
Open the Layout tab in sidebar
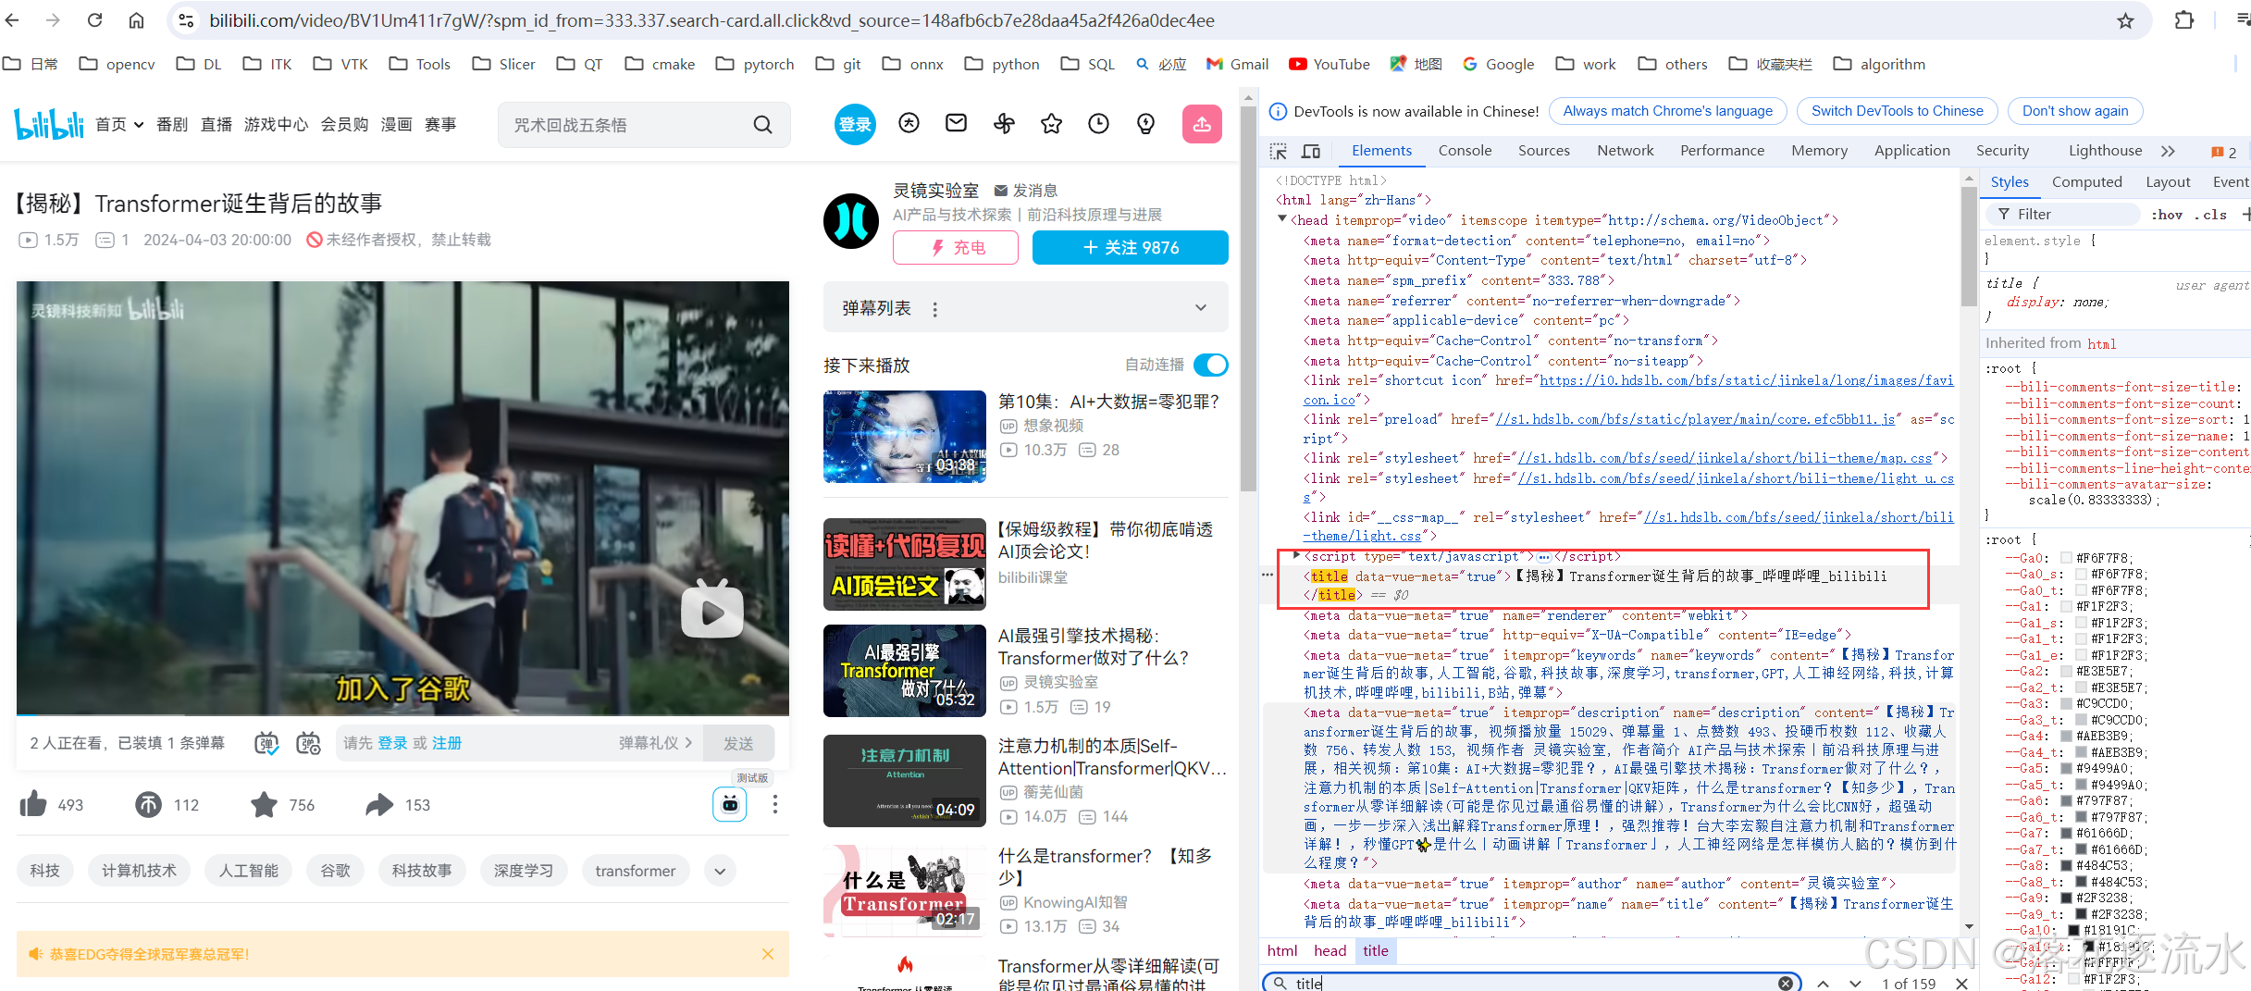2168,182
